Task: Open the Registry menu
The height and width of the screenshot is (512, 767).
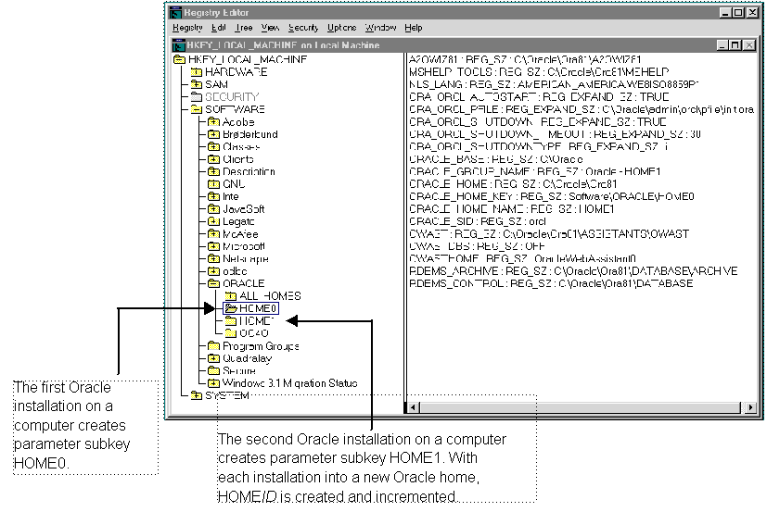Action: (x=186, y=29)
